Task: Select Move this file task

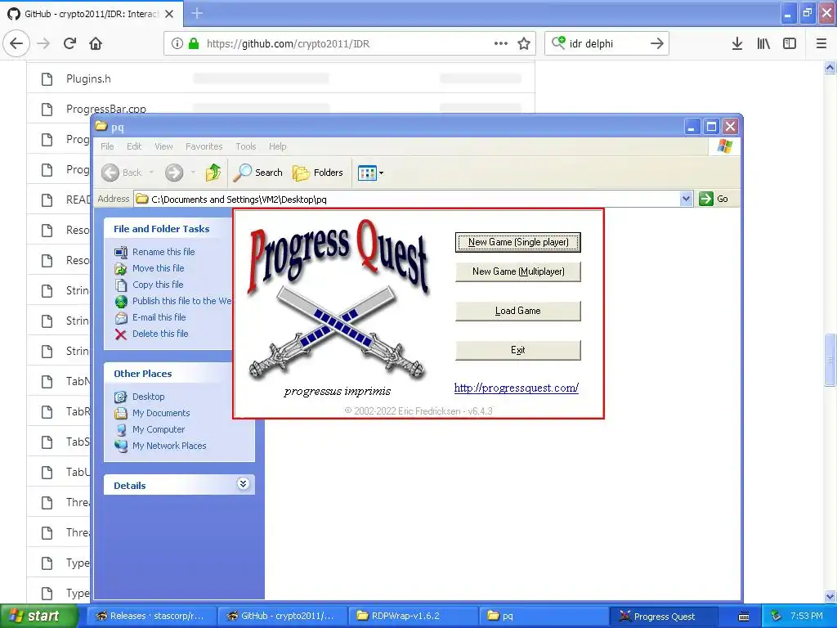Action: click(x=158, y=268)
